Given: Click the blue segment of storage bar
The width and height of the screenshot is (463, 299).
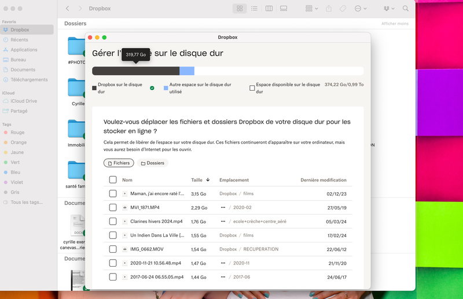Looking at the screenshot, I should click(186, 71).
